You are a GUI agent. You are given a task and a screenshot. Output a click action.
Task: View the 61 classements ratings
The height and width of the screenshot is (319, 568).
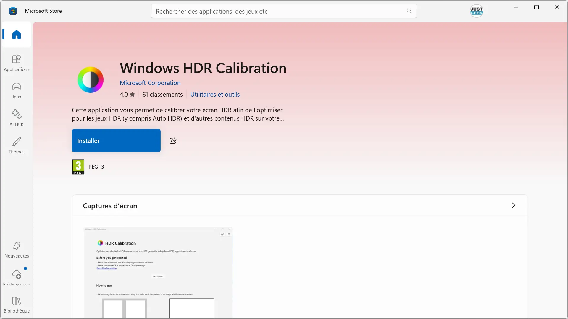[162, 94]
